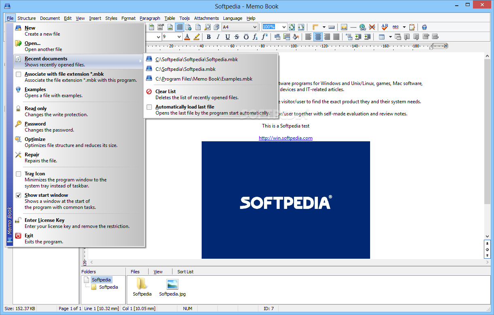Toggle underline formatting button

(x=228, y=37)
